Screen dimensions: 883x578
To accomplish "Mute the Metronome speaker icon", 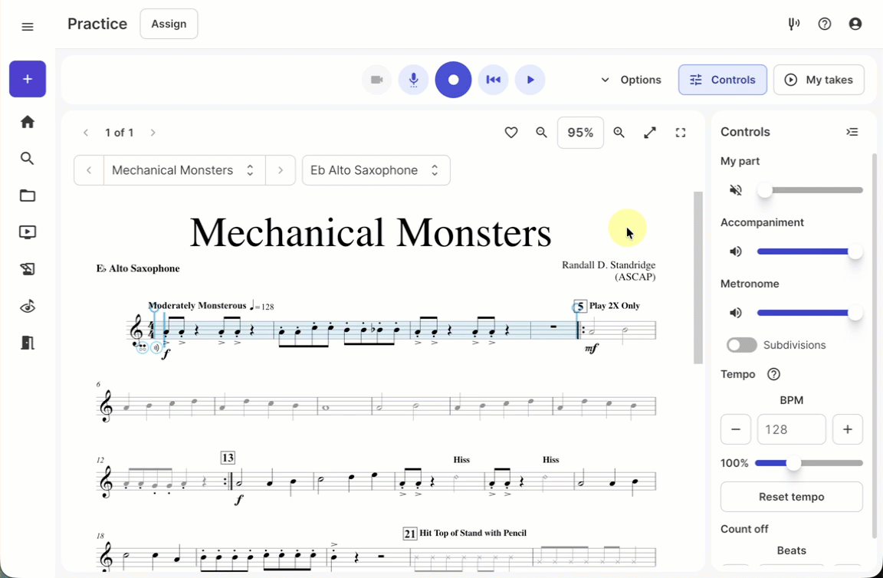I will click(736, 313).
